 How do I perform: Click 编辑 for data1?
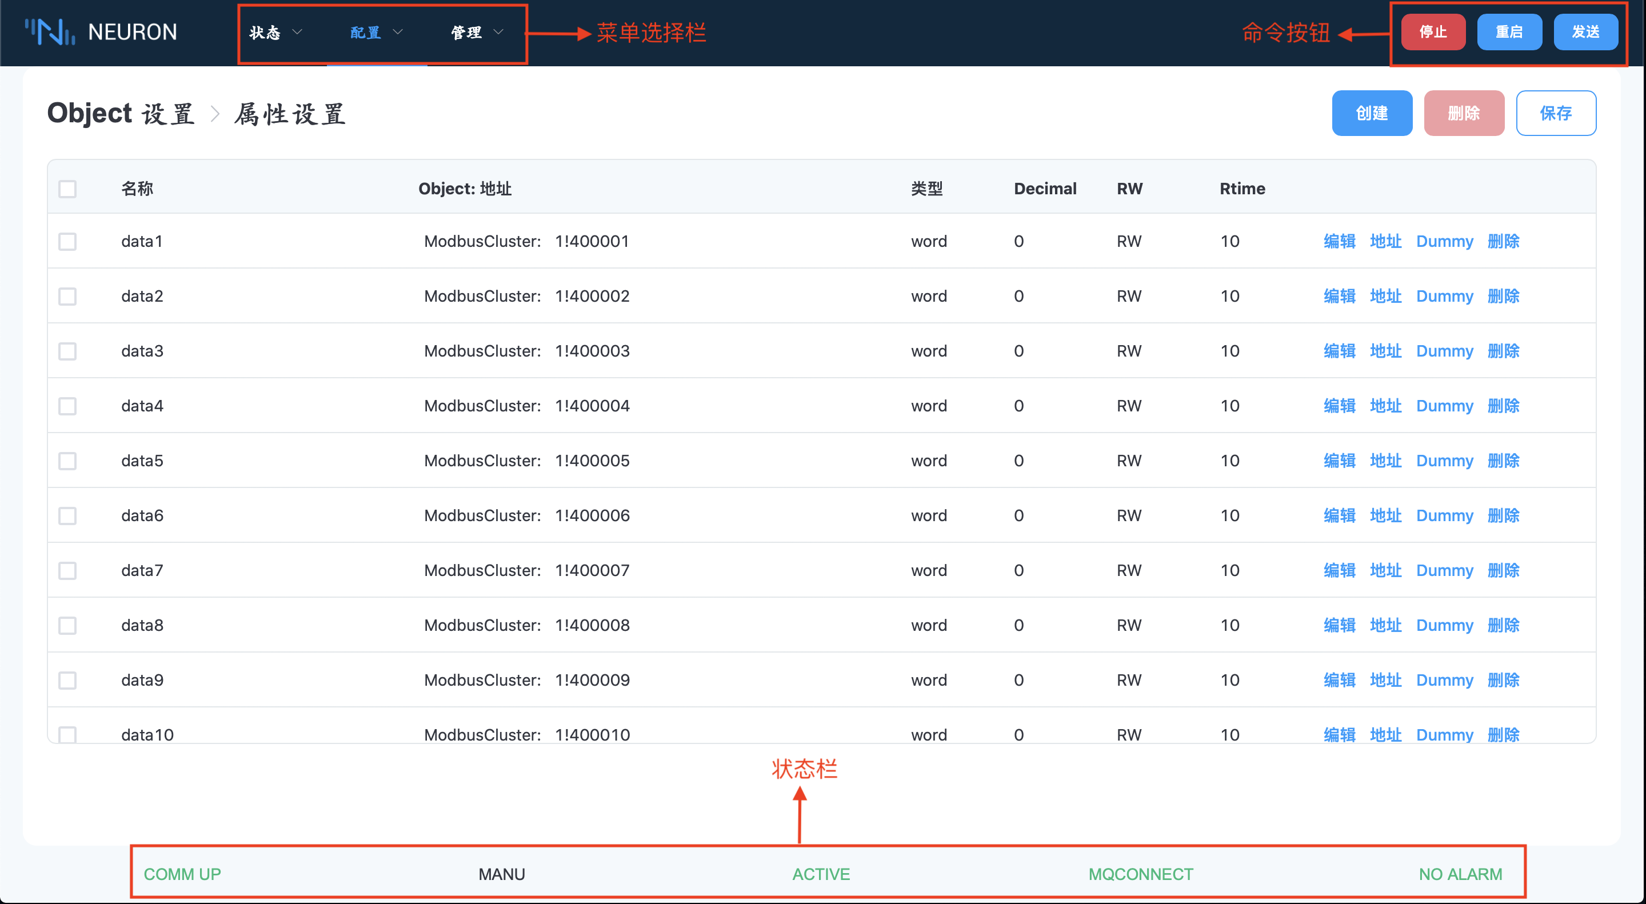coord(1339,242)
